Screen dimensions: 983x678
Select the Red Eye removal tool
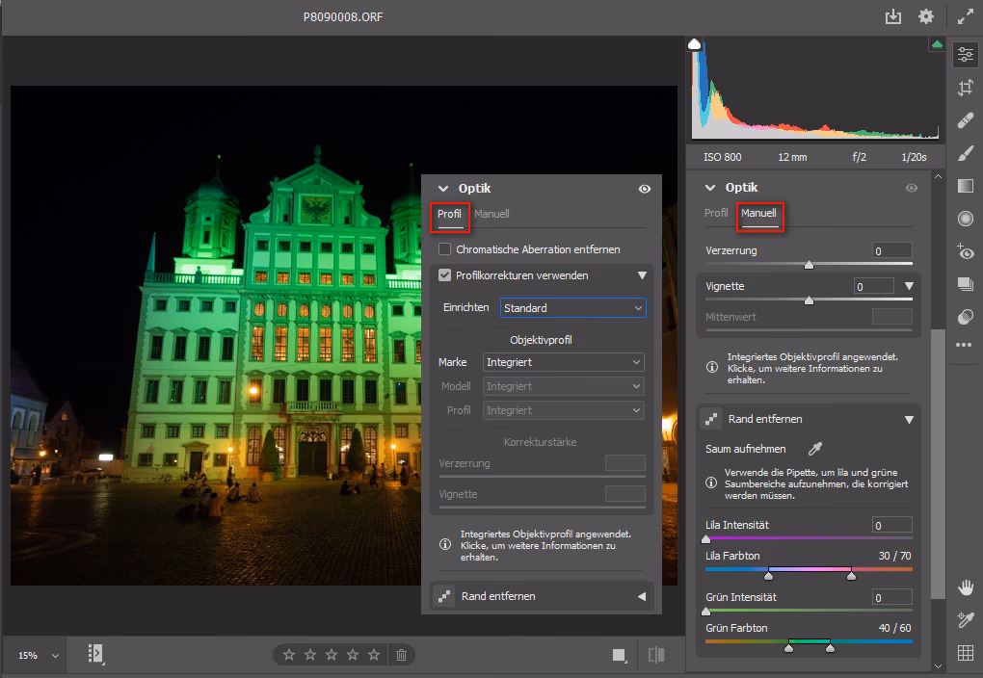pyautogui.click(x=965, y=251)
